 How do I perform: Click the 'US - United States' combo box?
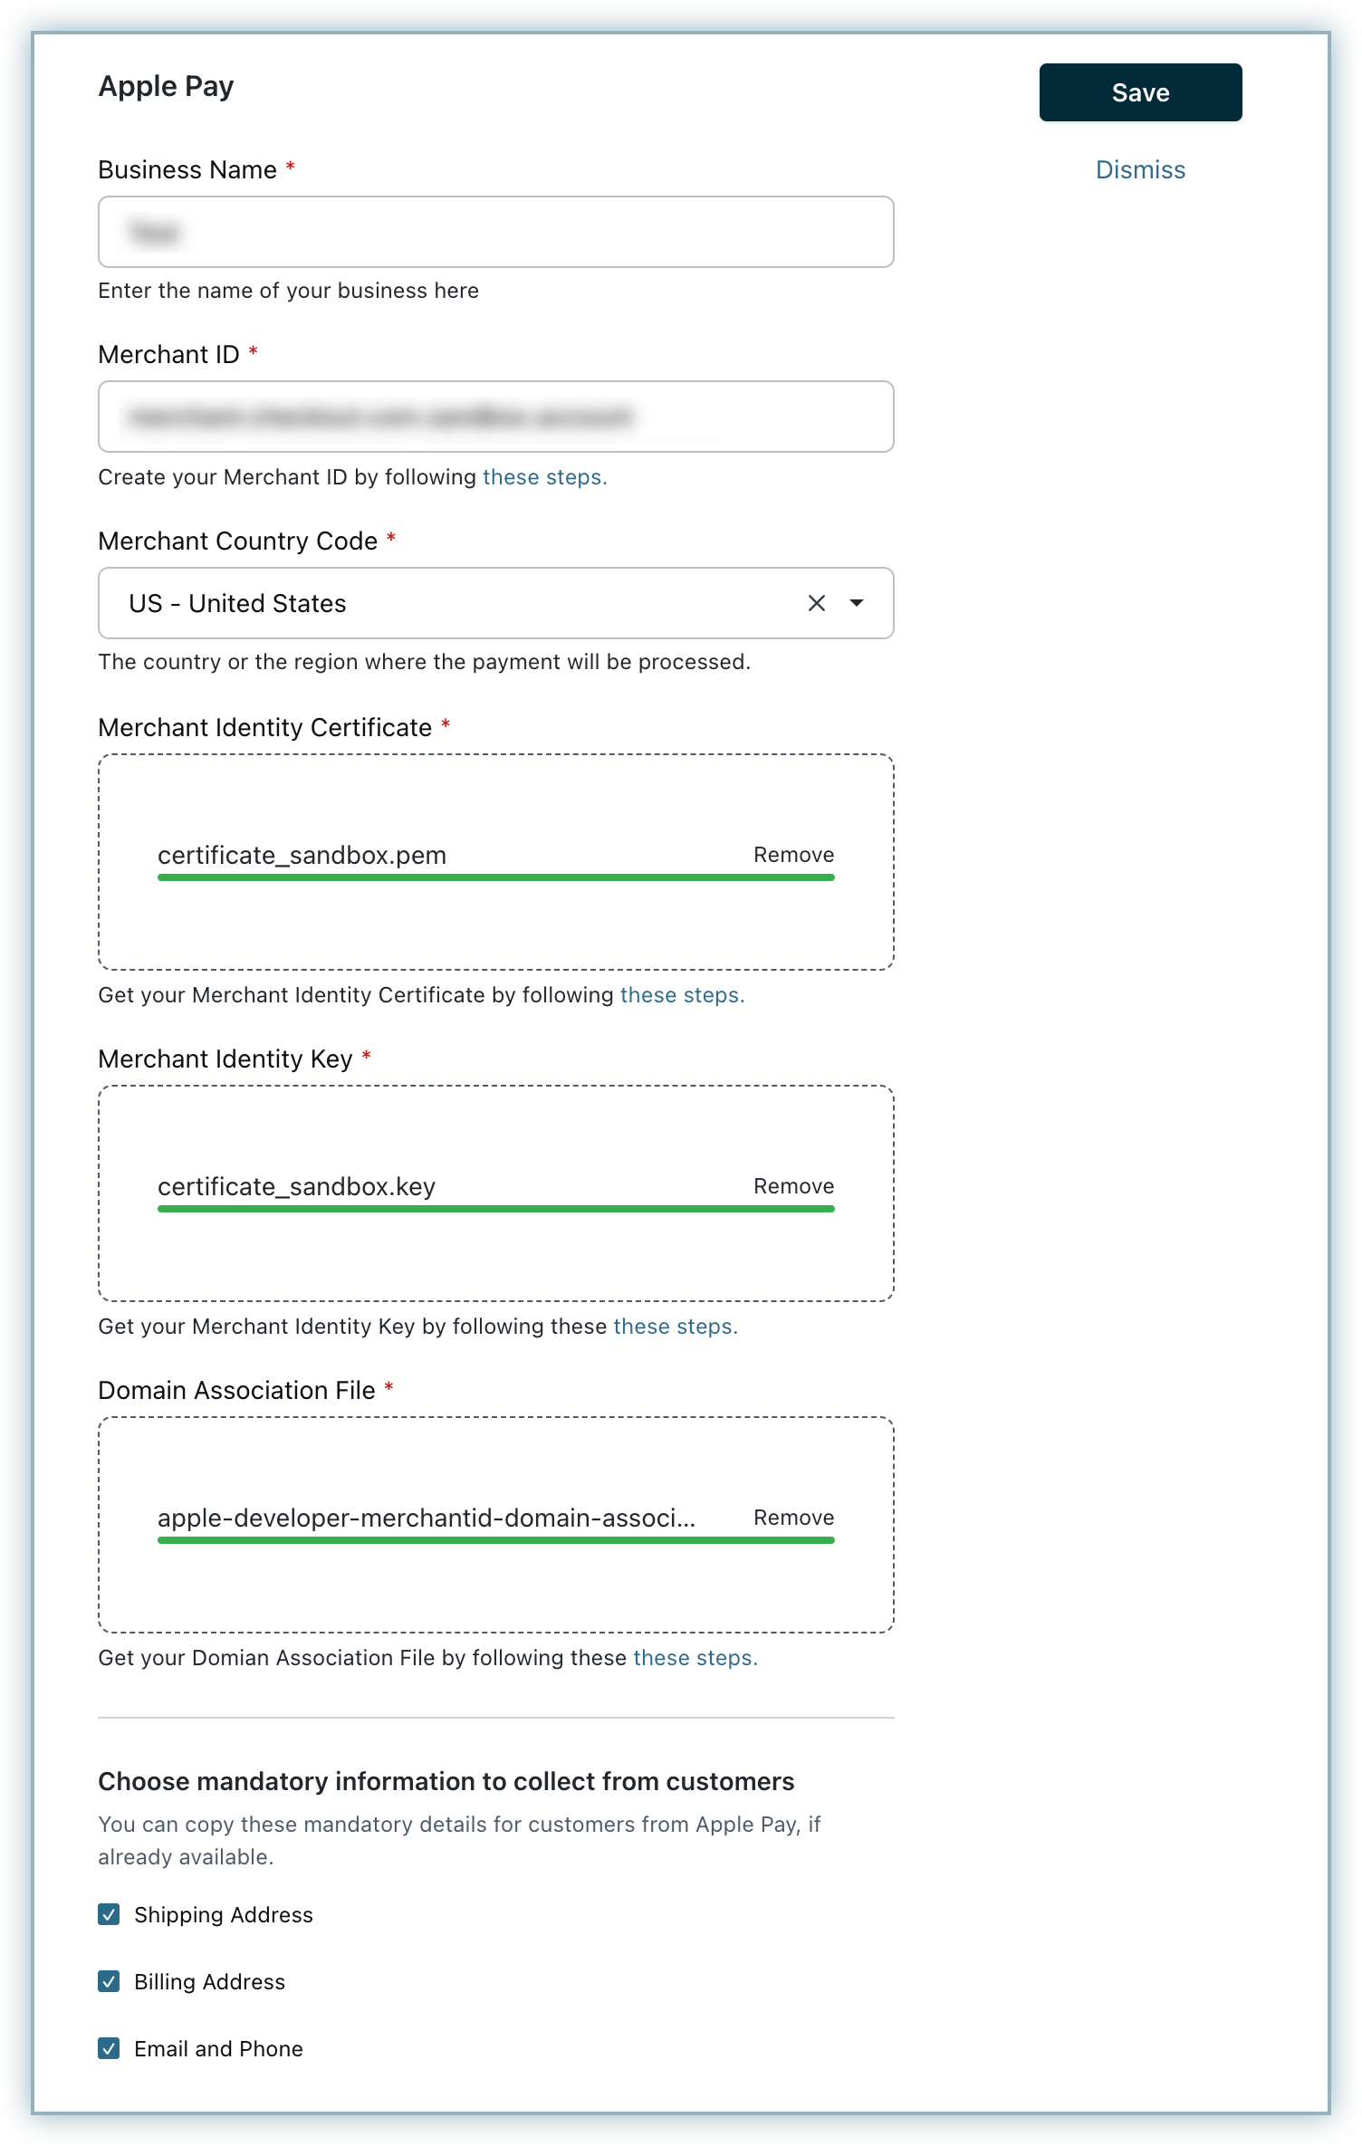pyautogui.click(x=453, y=603)
